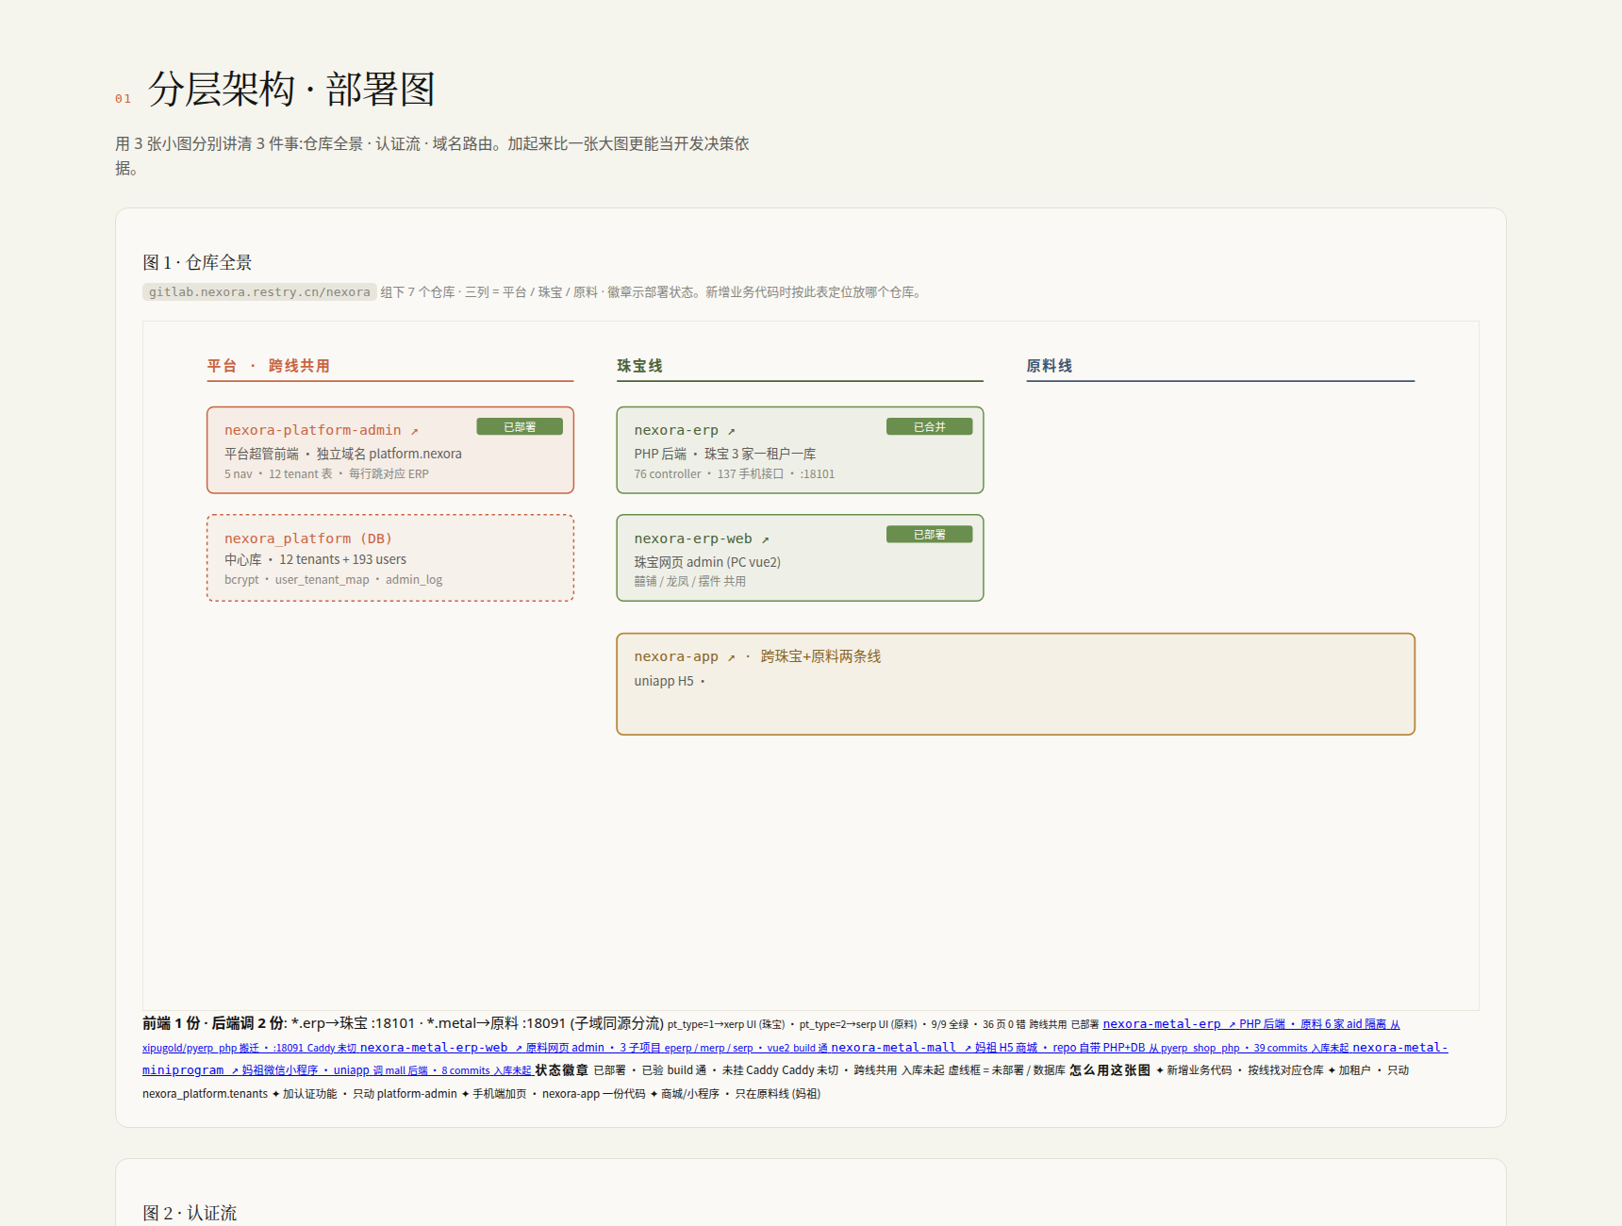
Task: Click the text 12 tenants + 193 users
Action: tap(342, 560)
